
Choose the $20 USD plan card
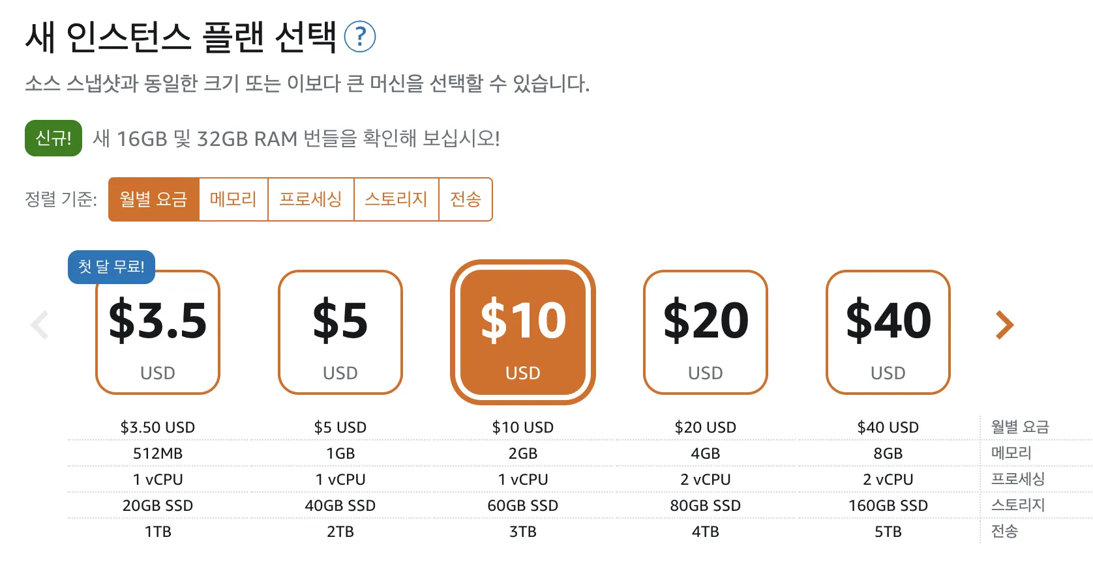click(706, 332)
